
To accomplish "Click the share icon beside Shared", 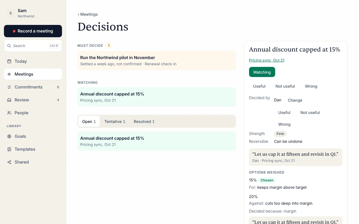I will click(9, 162).
